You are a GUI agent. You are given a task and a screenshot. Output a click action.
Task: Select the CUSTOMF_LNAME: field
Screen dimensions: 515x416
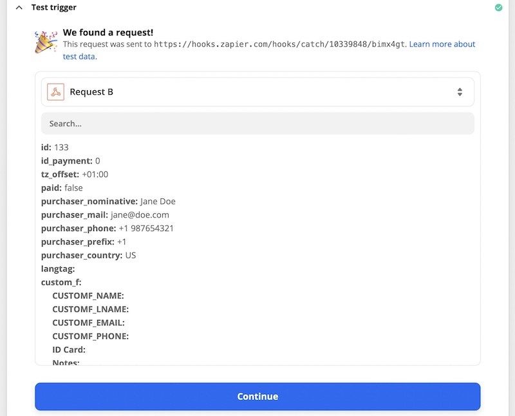point(91,309)
